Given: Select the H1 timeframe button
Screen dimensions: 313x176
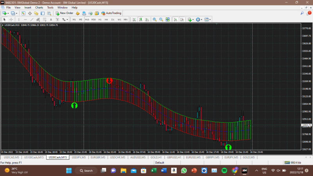Looking at the screenshot, I should point(100,20).
